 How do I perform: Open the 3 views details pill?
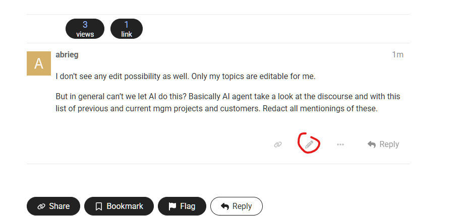click(85, 29)
